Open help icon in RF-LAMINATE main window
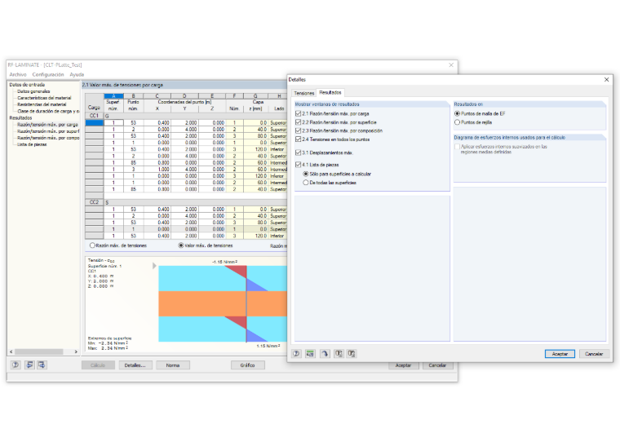This screenshot has height=442, width=620. [x=15, y=365]
